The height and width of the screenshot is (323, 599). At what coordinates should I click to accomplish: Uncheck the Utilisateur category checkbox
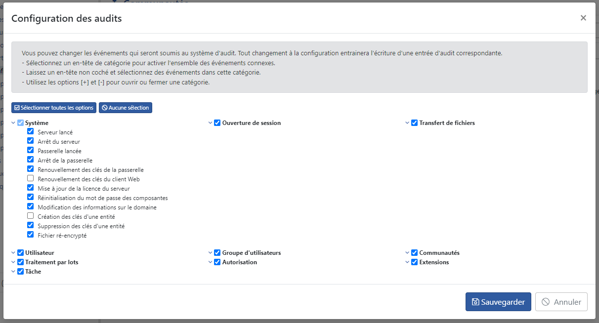(x=20, y=252)
